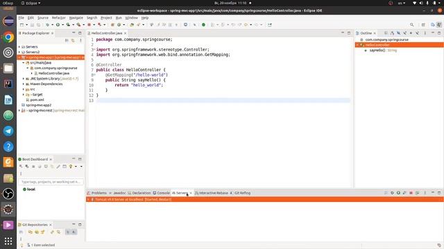Expand the target folder node
Viewport: 444px width, 249px height.
click(x=24, y=95)
